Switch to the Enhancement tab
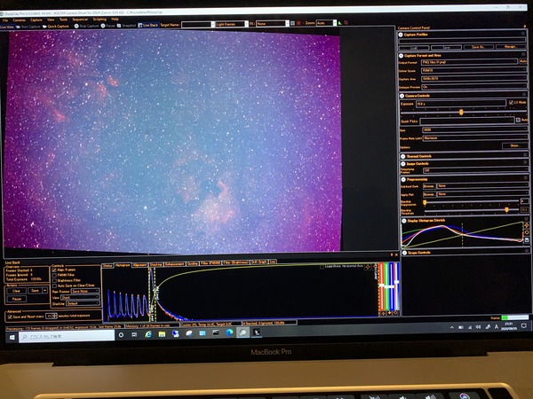533x399 pixels. [175, 264]
